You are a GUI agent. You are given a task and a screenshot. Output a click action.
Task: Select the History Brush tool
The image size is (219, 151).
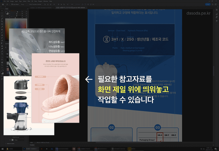click(x=2, y=38)
